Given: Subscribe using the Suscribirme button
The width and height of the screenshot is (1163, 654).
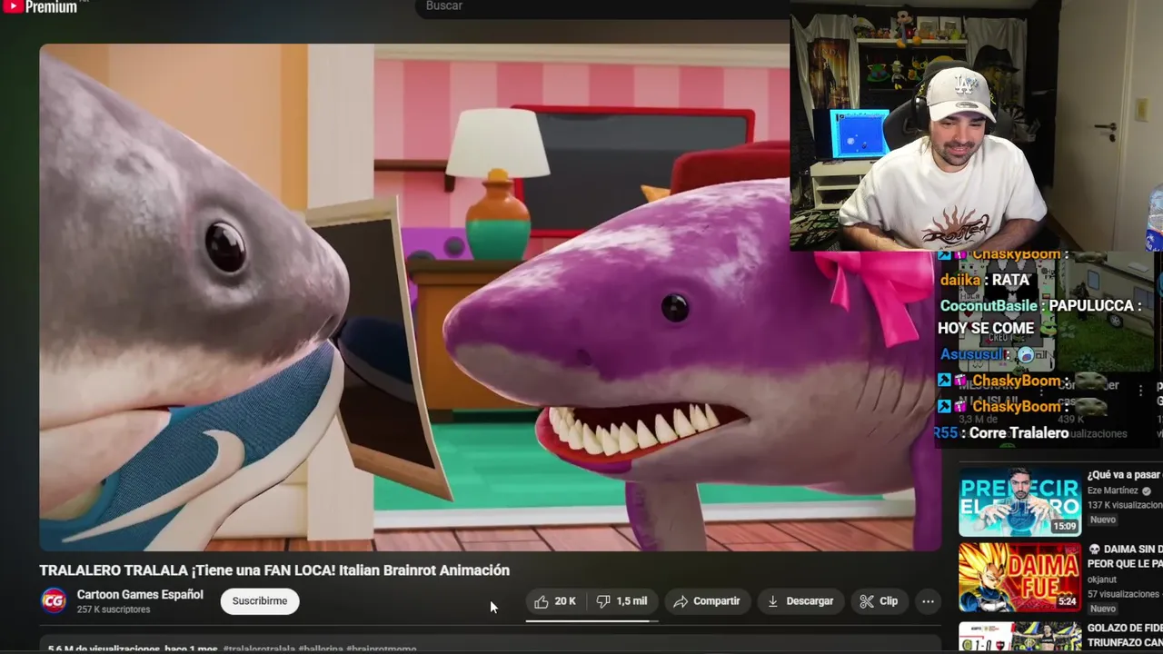Looking at the screenshot, I should click(260, 601).
